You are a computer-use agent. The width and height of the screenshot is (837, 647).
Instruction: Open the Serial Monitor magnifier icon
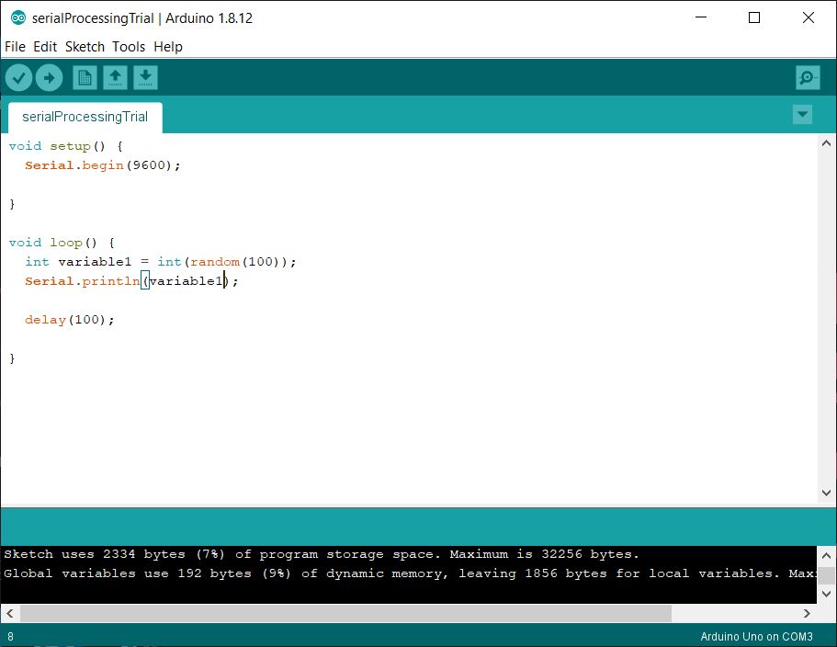point(807,78)
